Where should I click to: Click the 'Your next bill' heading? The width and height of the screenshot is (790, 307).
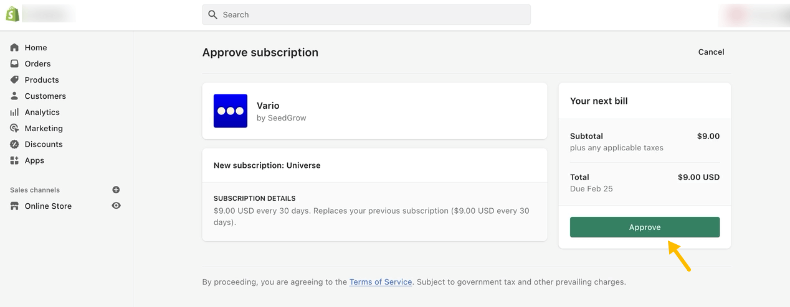(x=599, y=101)
